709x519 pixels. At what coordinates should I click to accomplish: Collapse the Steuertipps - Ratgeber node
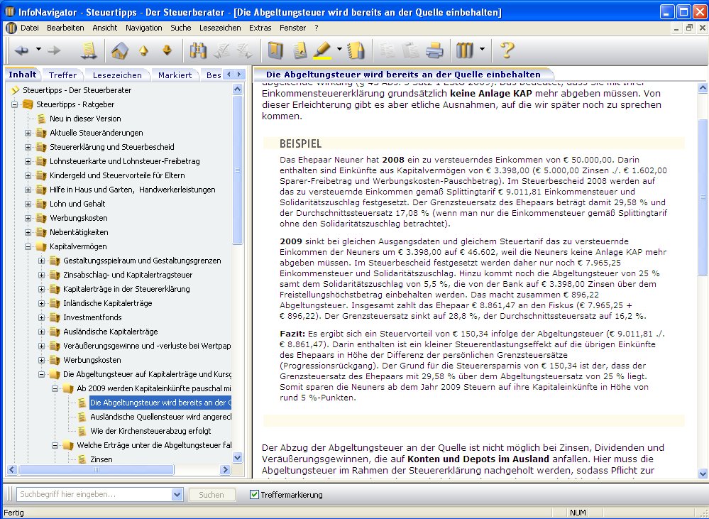(14, 104)
